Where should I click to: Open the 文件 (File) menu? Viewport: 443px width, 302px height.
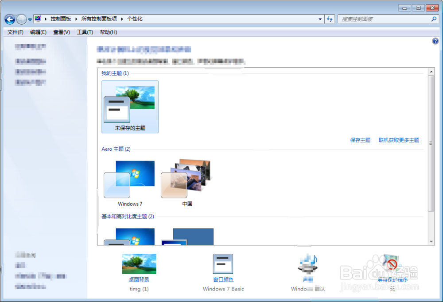tap(15, 32)
